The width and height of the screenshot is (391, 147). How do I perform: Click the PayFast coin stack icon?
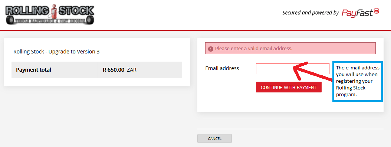pyautogui.click(x=376, y=11)
